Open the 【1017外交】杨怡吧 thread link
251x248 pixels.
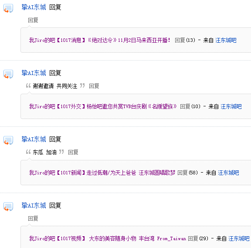[103, 106]
